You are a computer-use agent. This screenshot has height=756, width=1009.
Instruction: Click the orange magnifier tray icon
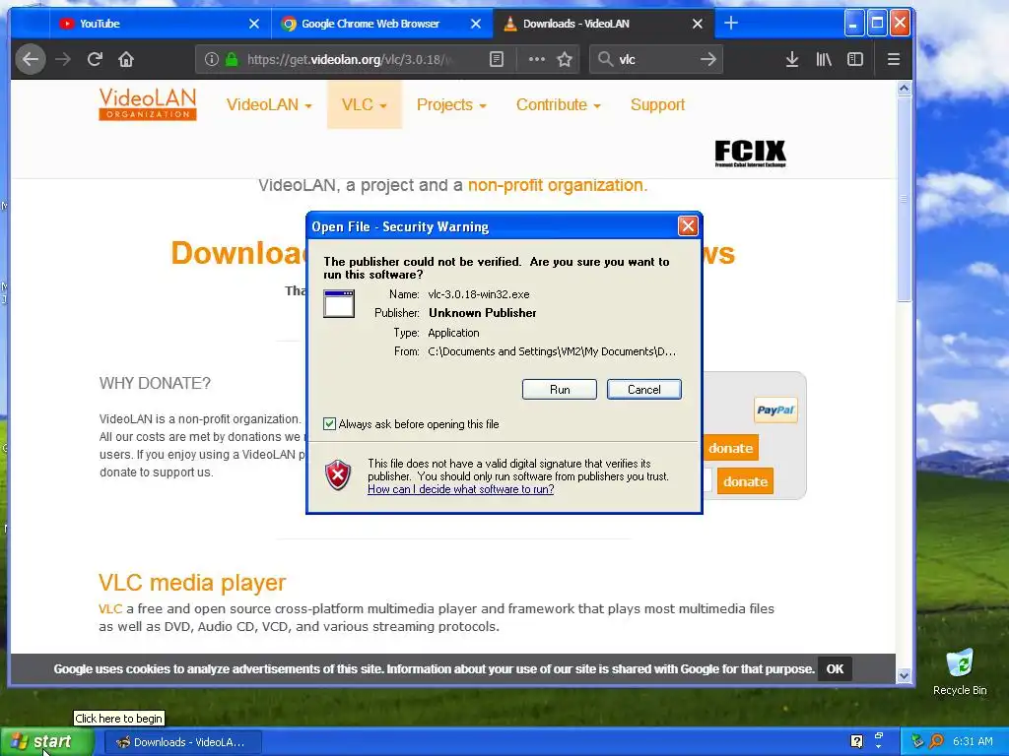click(936, 741)
